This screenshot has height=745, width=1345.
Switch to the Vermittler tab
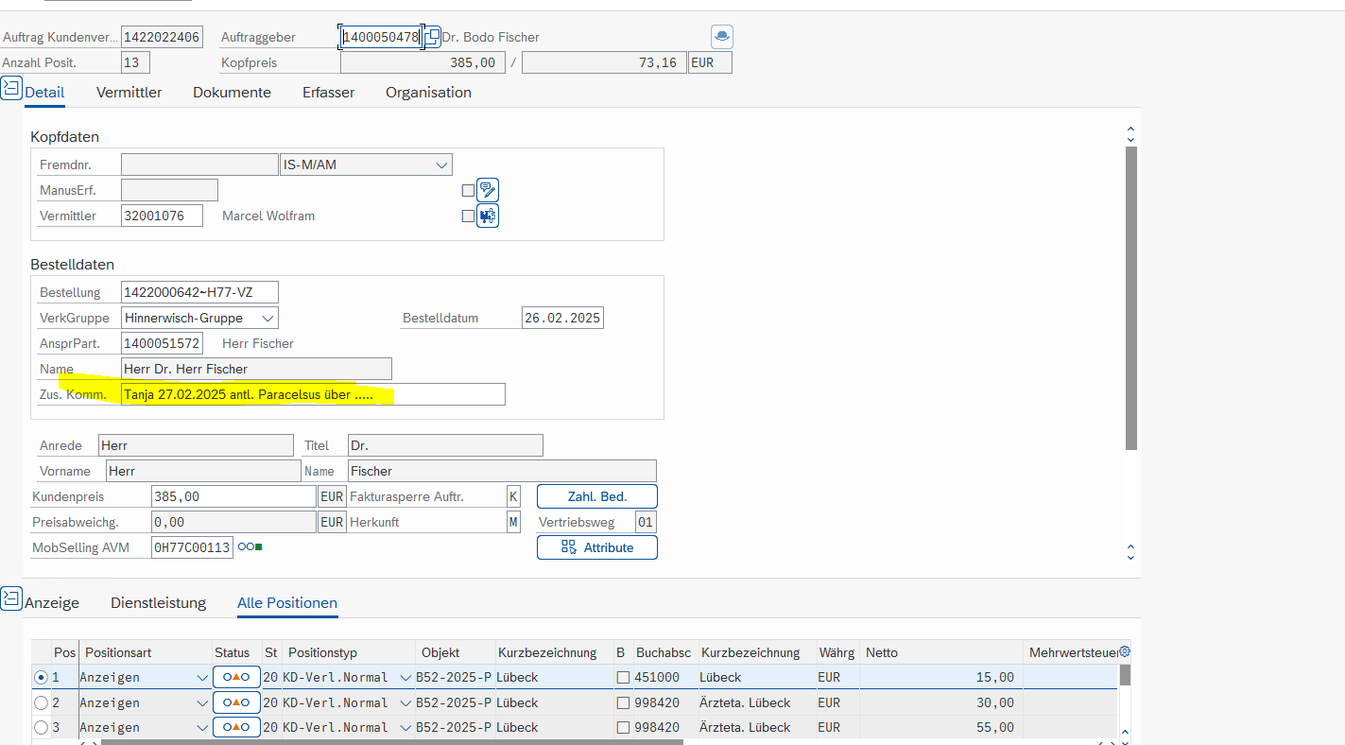tap(129, 92)
